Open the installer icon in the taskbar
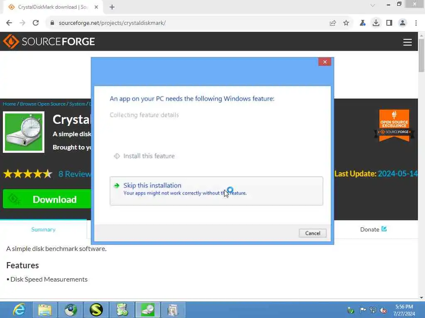 click(x=122, y=310)
